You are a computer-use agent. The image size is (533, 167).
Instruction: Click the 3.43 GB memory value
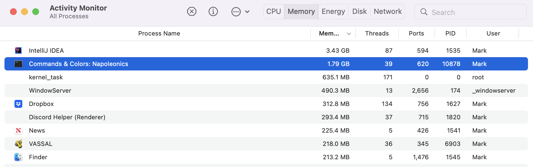[338, 50]
